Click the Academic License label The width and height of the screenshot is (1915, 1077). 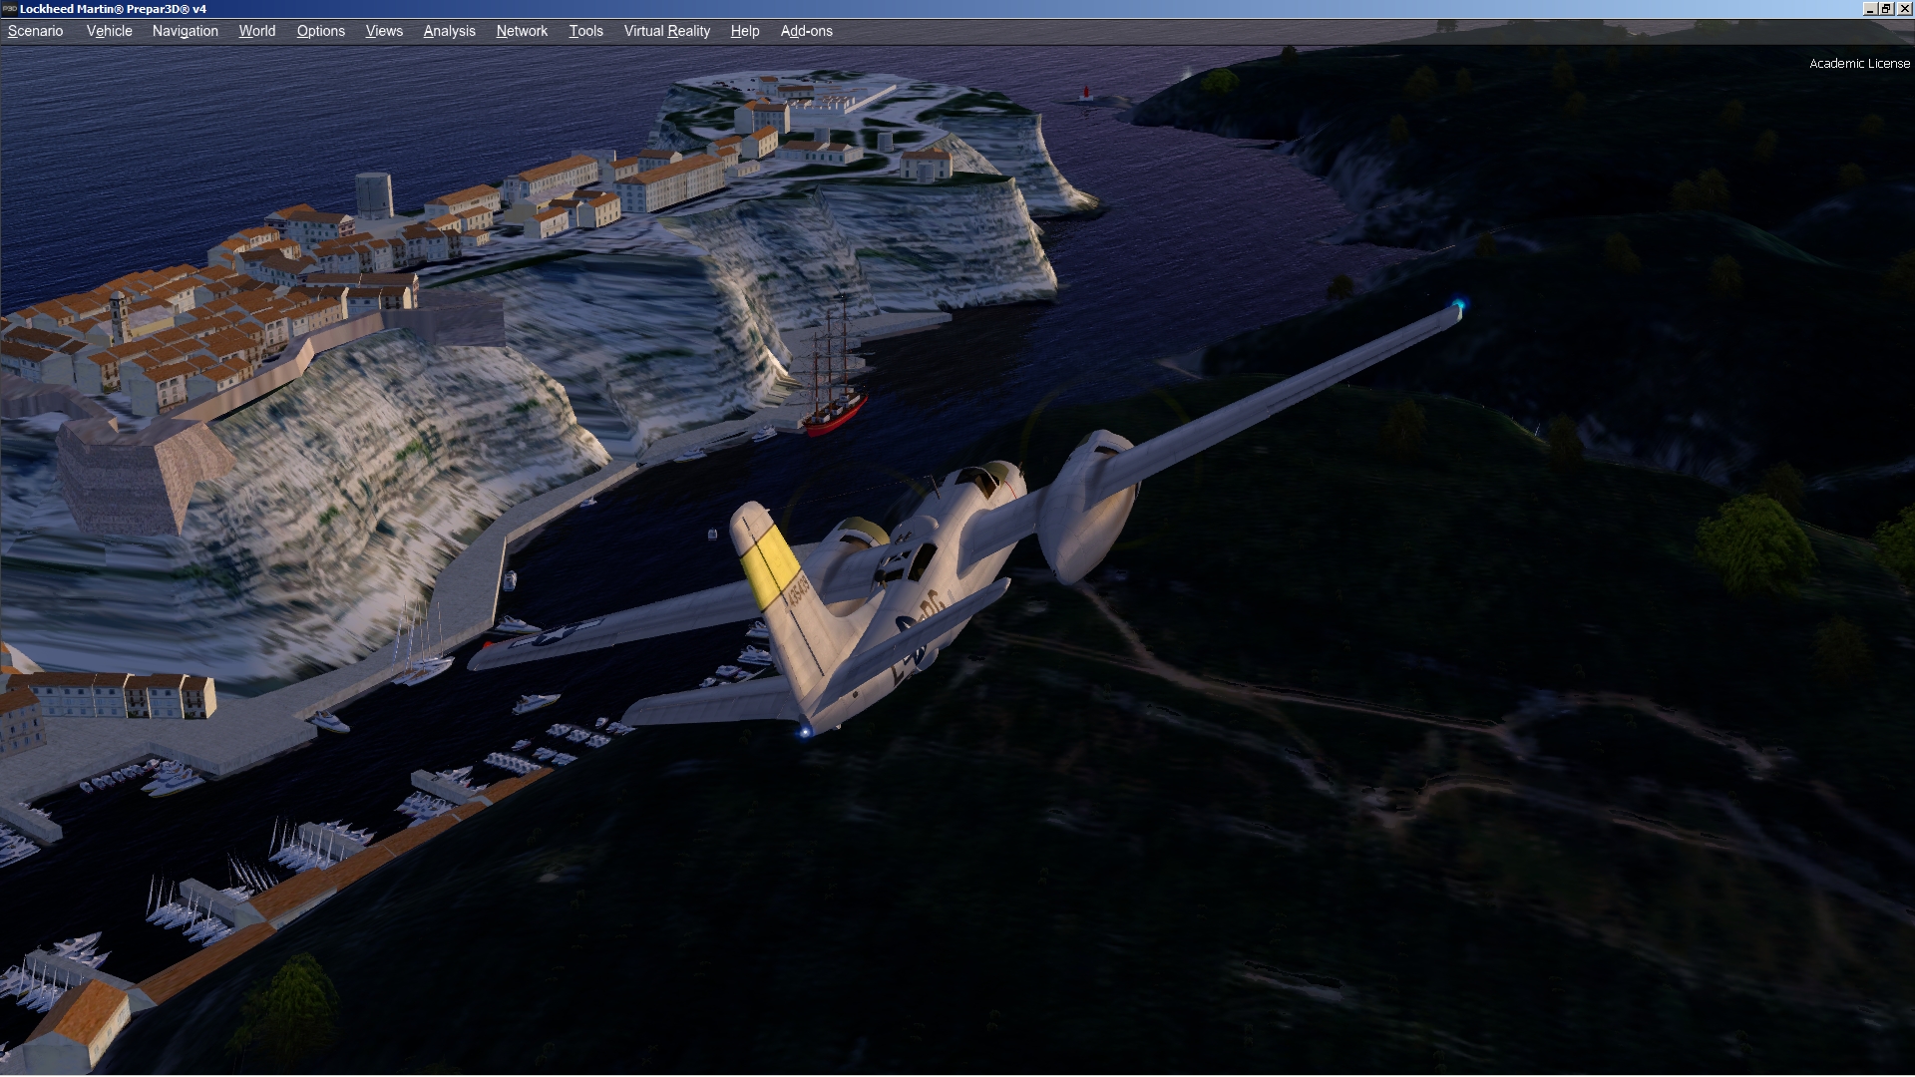tap(1859, 63)
